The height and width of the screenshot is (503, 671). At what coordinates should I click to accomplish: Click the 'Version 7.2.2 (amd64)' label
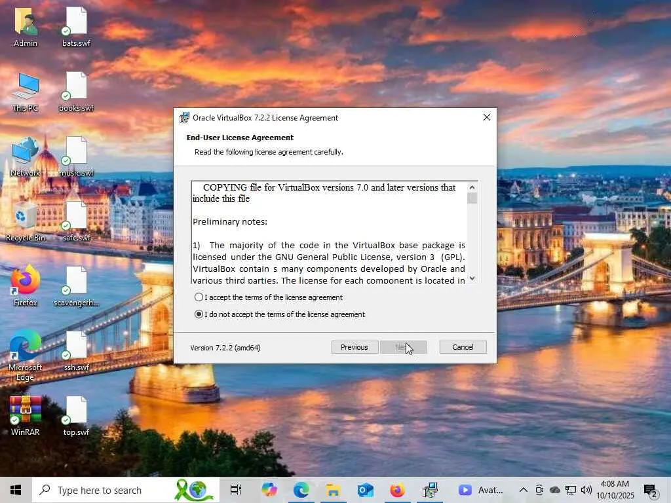(225, 348)
